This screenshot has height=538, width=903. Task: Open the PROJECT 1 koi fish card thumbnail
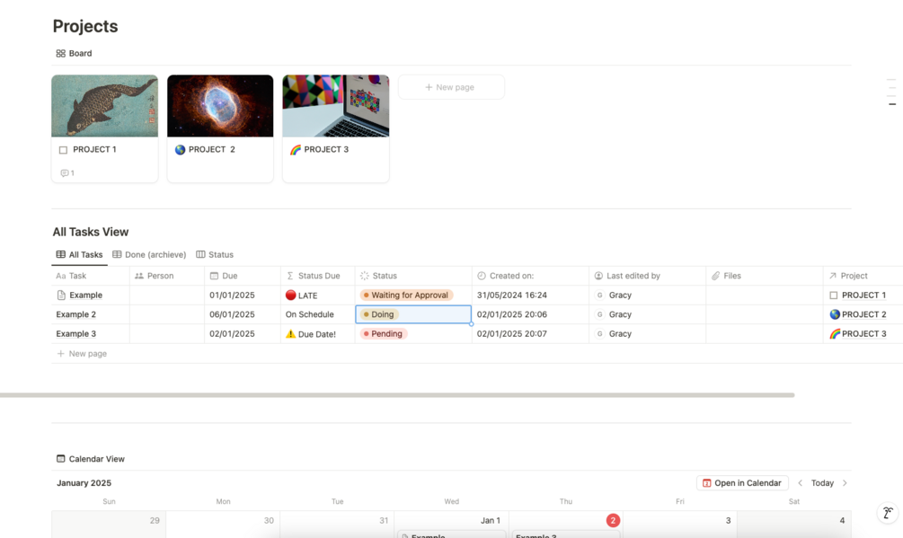tap(105, 106)
